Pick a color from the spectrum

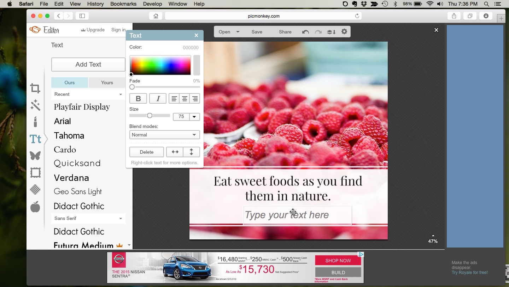[x=160, y=65]
